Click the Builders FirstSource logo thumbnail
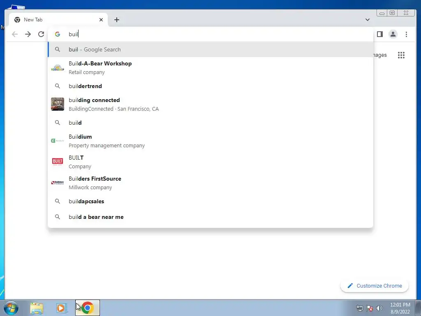The image size is (421, 316). point(58,182)
